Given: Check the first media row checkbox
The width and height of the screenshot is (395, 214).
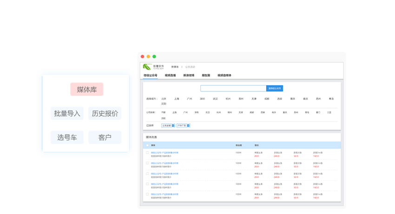Looking at the screenshot, I should (147, 152).
